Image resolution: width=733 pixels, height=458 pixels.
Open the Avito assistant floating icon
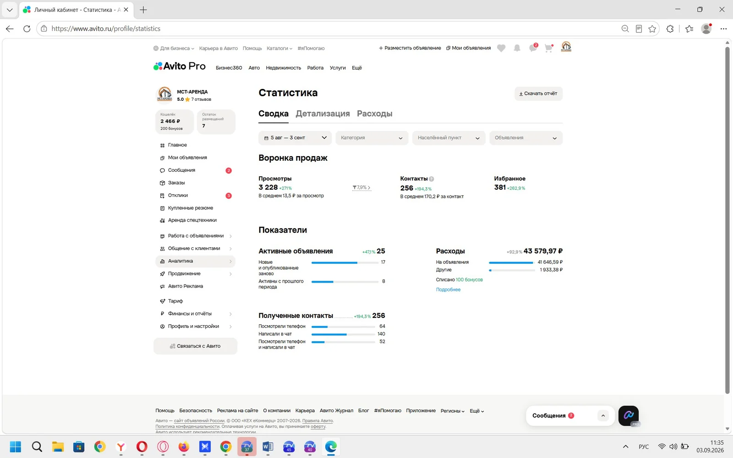(629, 416)
